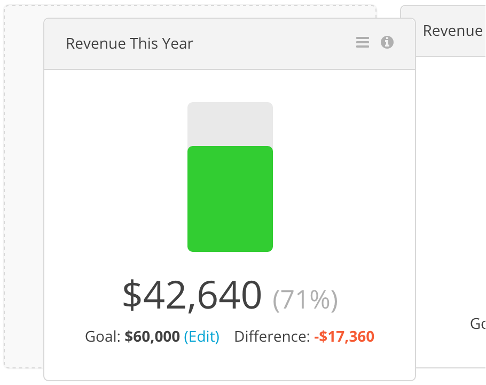Click the cut-off Go text on the right widget

click(477, 324)
